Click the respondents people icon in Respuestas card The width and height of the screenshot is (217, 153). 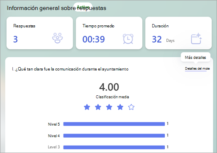point(57,38)
